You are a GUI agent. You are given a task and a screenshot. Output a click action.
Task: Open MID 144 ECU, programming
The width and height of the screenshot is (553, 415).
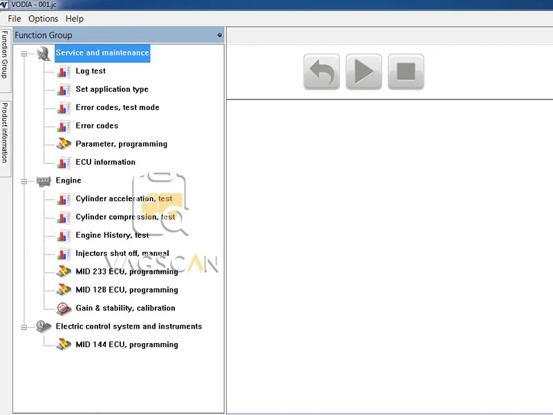coord(126,344)
